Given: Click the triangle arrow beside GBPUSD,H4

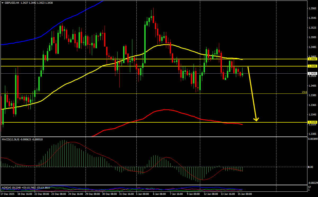Looking at the screenshot, I should click(2, 3).
